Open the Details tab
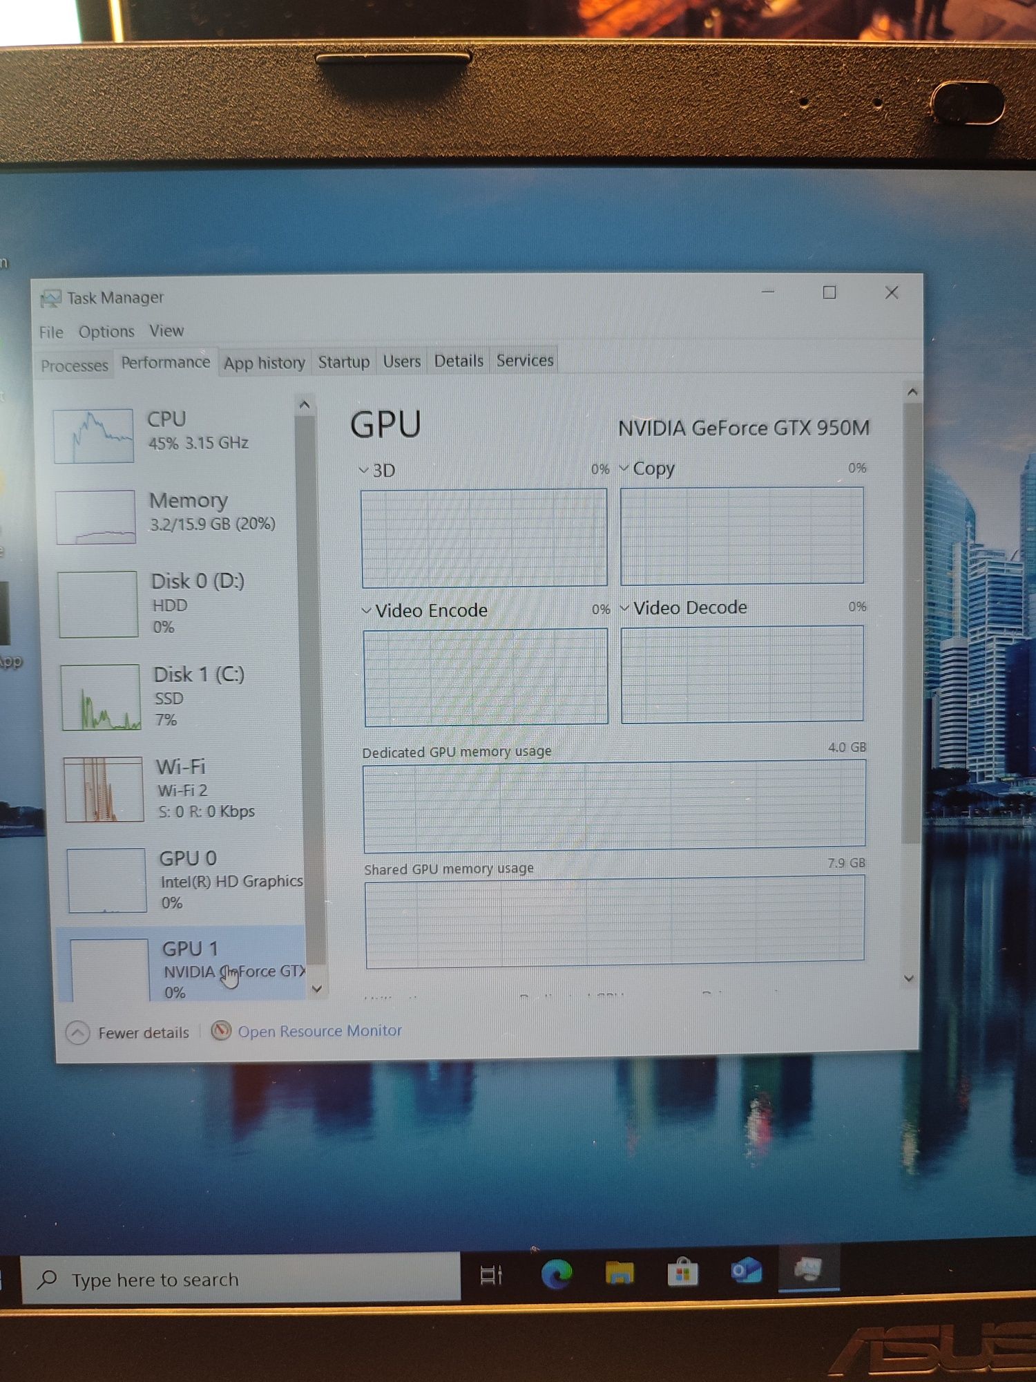This screenshot has height=1382, width=1036. pos(459,361)
